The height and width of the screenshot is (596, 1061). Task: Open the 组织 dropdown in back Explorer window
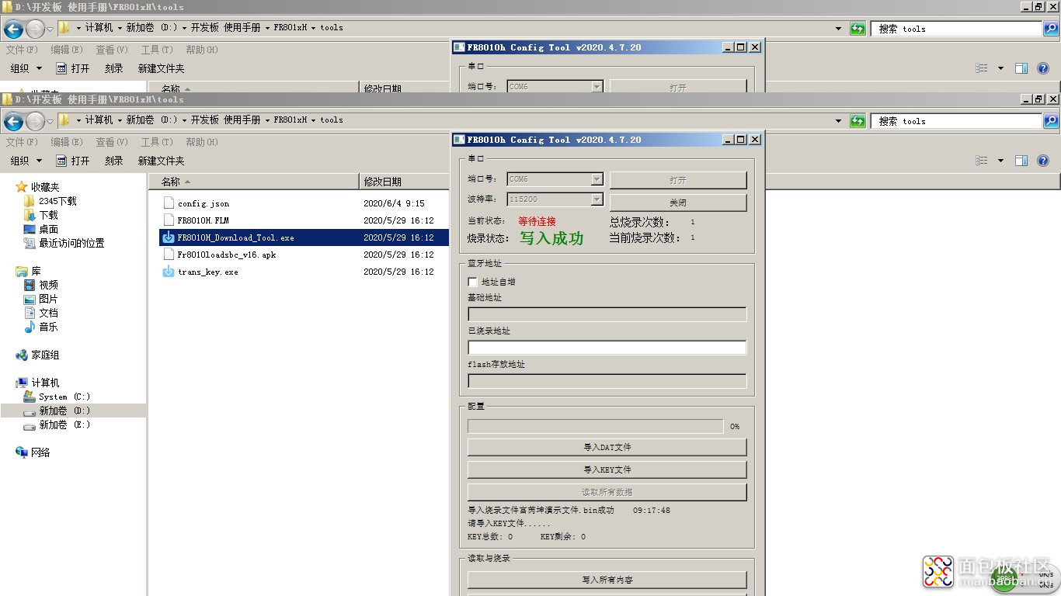pos(26,68)
